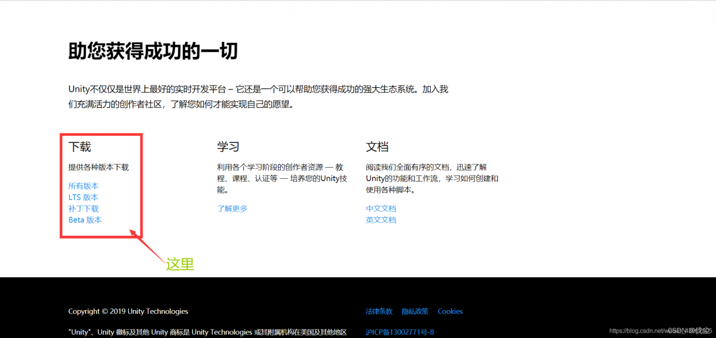Click the Cookies link in the footer
The height and width of the screenshot is (338, 716).
coord(450,311)
